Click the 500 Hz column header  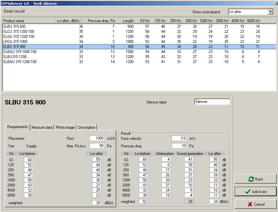tap(190, 21)
